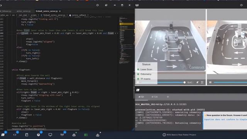Click the TF matrix status indicator

[144, 79]
